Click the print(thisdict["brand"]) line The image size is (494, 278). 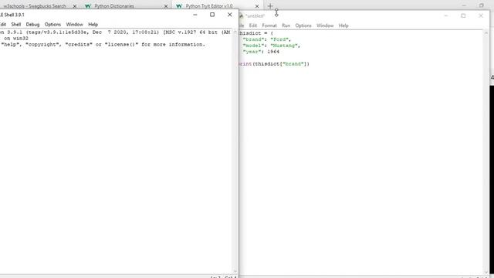pyautogui.click(x=274, y=63)
